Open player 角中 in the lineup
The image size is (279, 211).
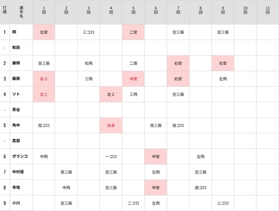(x=16, y=125)
